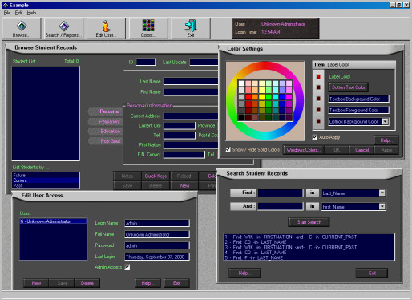
Task: Click indicator beside Button Text Color
Action: pos(318,87)
